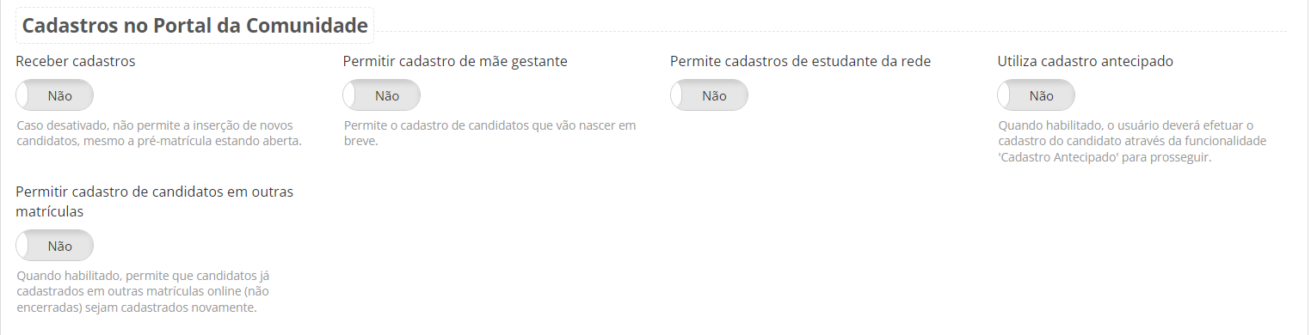
Task: Click "Não" under "Permitir cadastro de mãe gestante"
Action: pos(387,95)
